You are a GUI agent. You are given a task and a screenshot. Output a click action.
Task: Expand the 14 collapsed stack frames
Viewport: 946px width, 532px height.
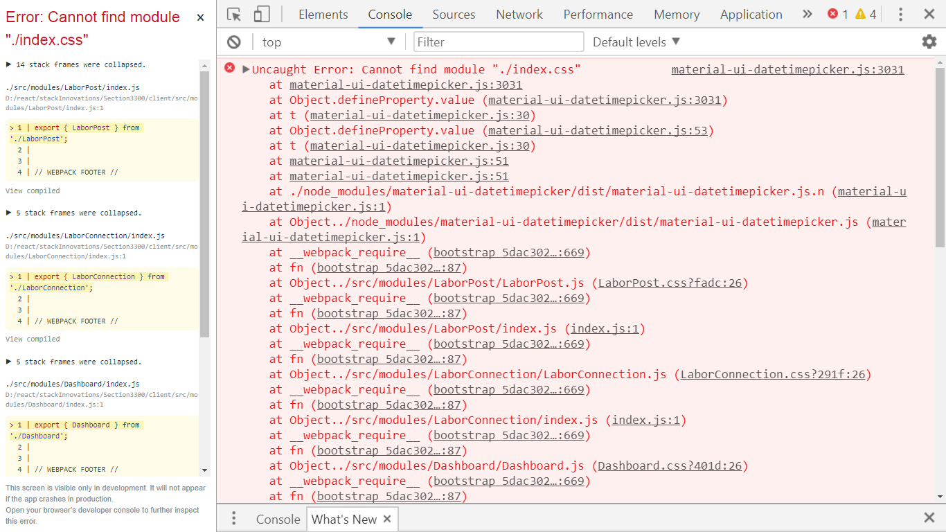coord(75,64)
